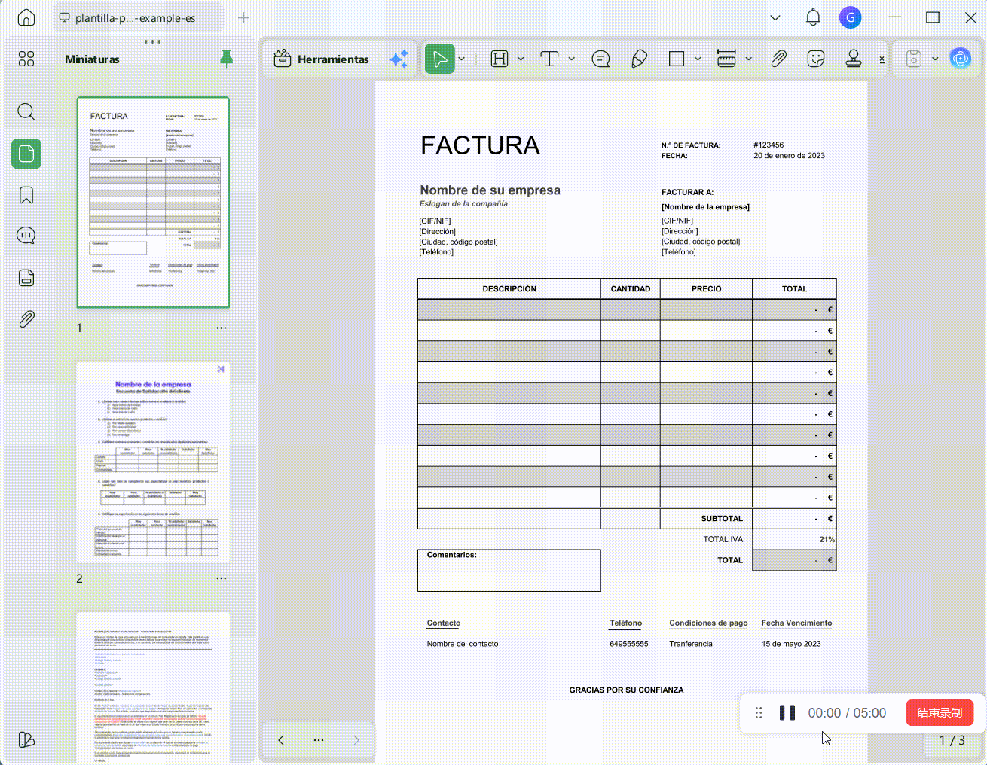Image resolution: width=987 pixels, height=765 pixels.
Task: Expand the title bar tab list chevron
Action: click(775, 17)
